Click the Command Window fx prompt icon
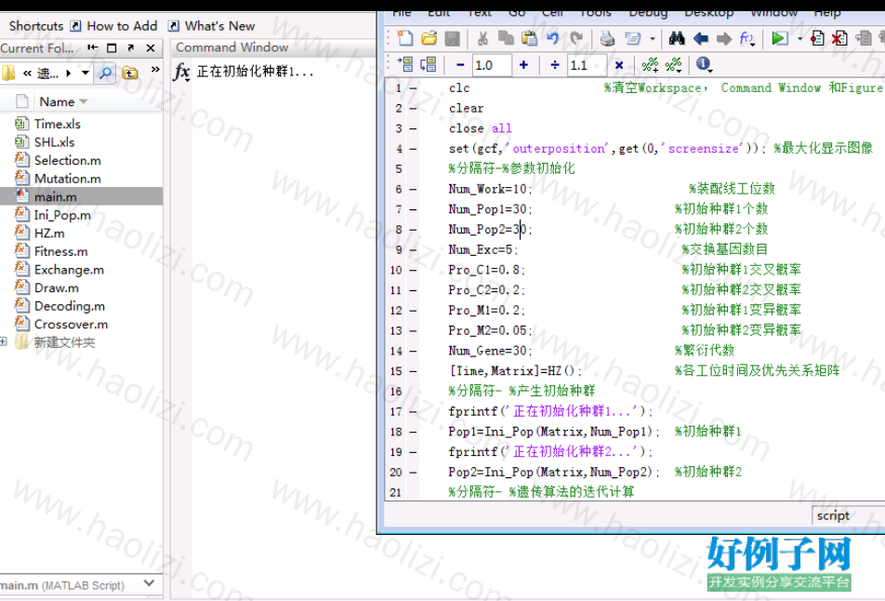Screen dimensions: 885x601 (182, 73)
